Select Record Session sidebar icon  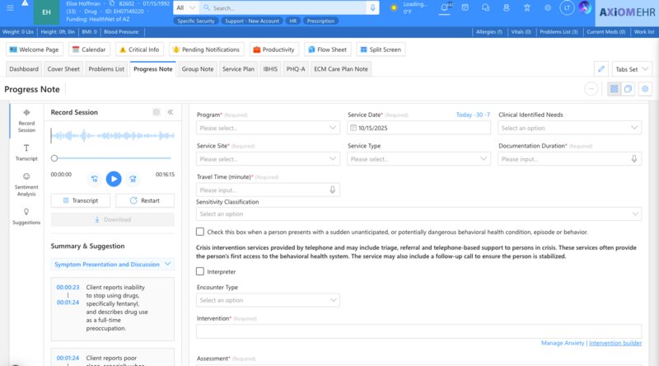tap(26, 120)
